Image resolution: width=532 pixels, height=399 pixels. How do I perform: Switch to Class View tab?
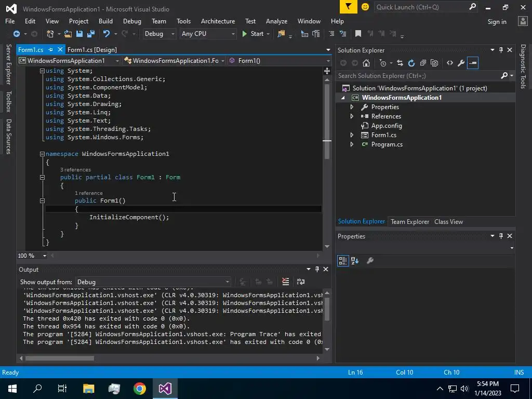(448, 221)
